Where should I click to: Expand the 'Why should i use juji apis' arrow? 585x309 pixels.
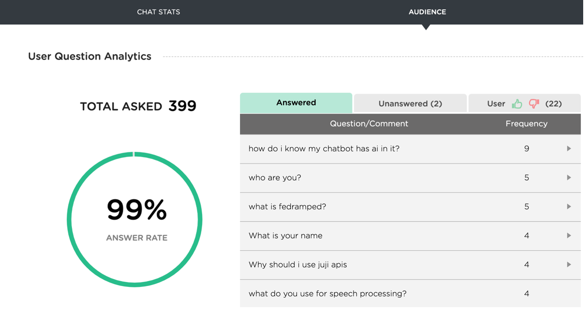click(x=569, y=264)
